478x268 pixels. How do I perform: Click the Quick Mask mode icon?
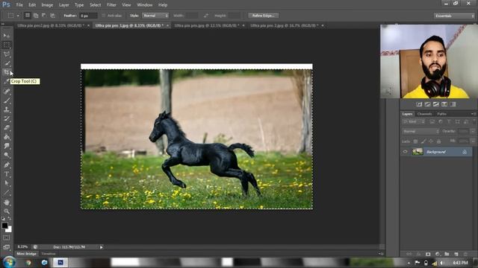click(x=7, y=238)
